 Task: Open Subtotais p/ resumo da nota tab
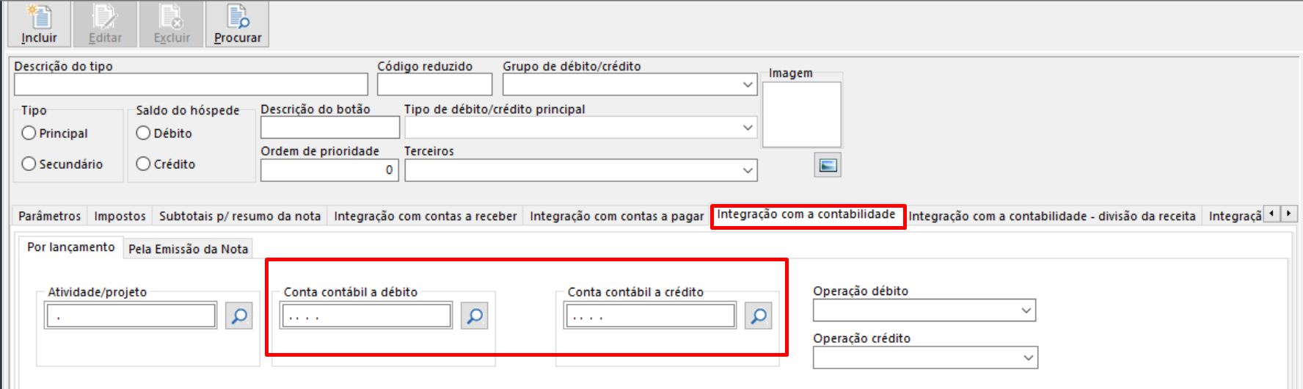(x=240, y=216)
